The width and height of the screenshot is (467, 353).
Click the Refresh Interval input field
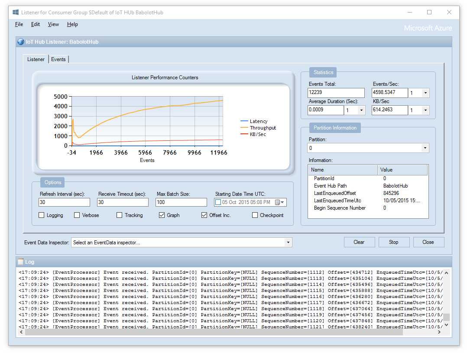pos(64,202)
